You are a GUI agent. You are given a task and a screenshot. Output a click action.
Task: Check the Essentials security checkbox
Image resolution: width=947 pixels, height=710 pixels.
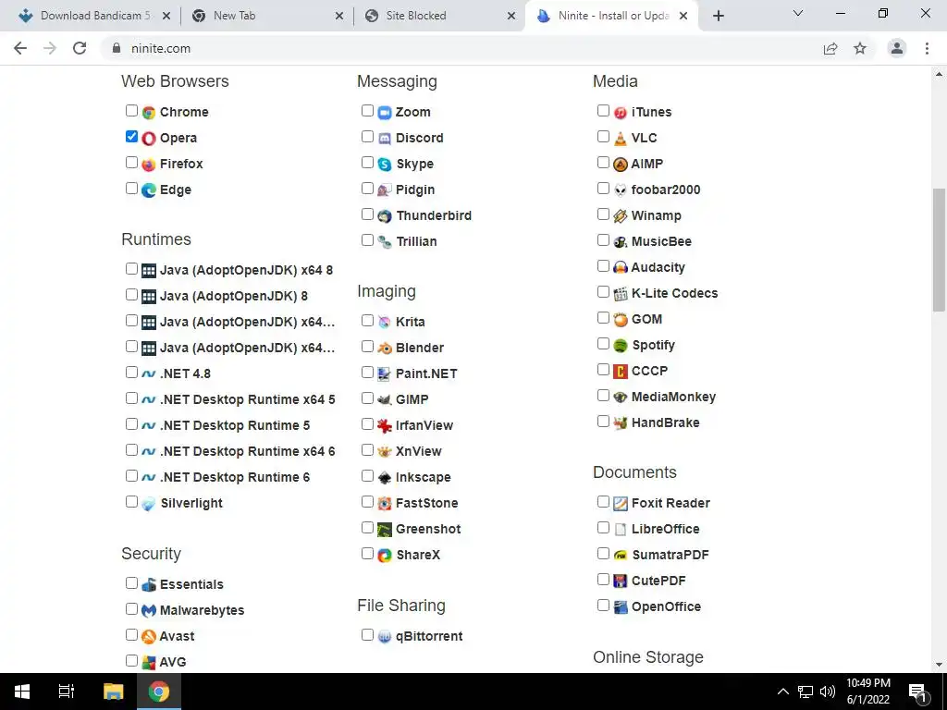[x=131, y=582]
